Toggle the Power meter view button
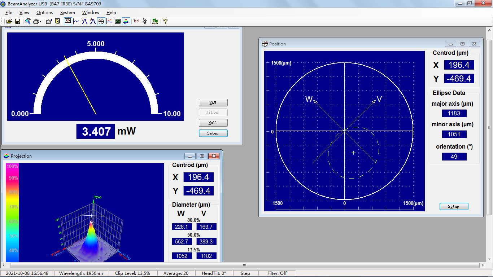Image resolution: width=493 pixels, height=277 pixels. point(68,22)
